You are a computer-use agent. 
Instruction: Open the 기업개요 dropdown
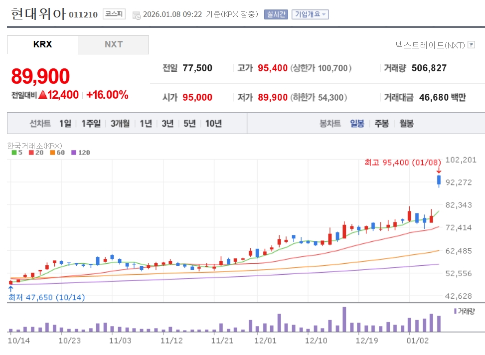(310, 14)
